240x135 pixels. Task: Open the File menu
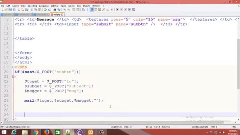[3, 6]
